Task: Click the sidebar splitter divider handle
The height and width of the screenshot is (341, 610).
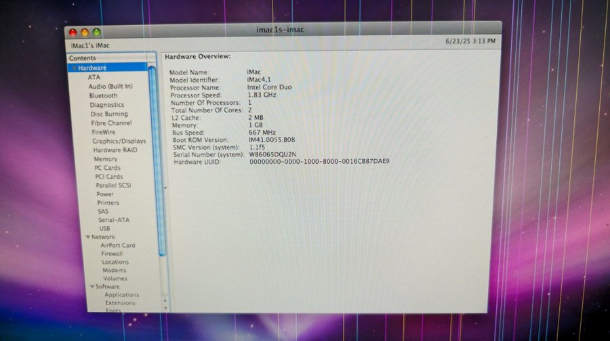Action: coord(165,187)
